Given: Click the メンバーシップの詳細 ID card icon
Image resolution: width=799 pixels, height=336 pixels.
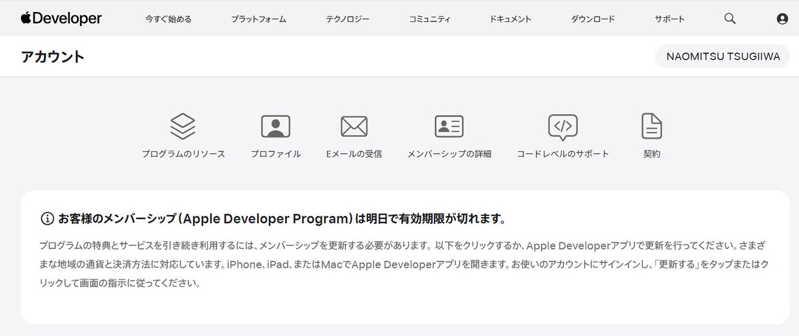Looking at the screenshot, I should point(449,126).
